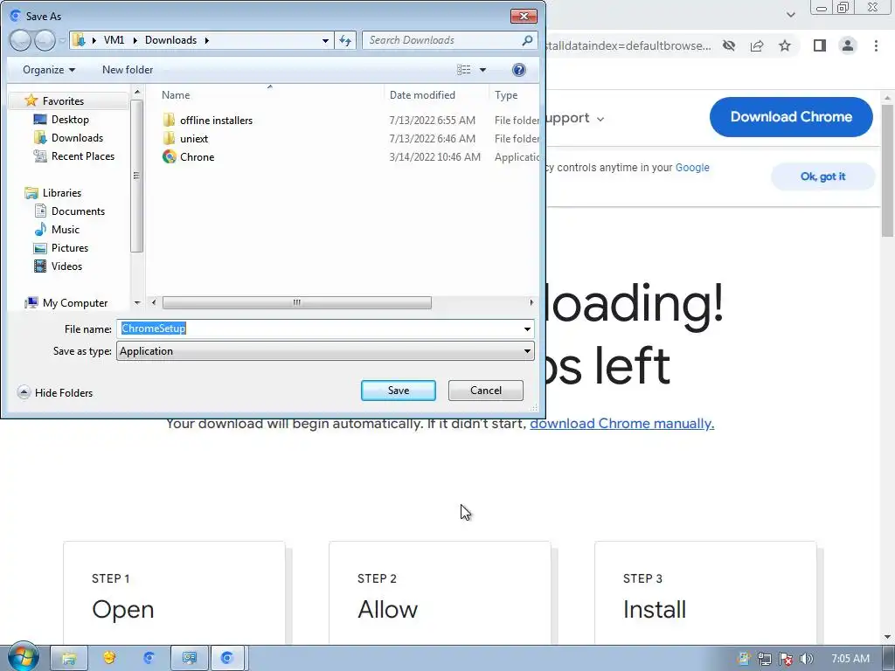Viewport: 895px width, 671px height.
Task: Select My Computer in navigation pane
Action: coord(75,303)
